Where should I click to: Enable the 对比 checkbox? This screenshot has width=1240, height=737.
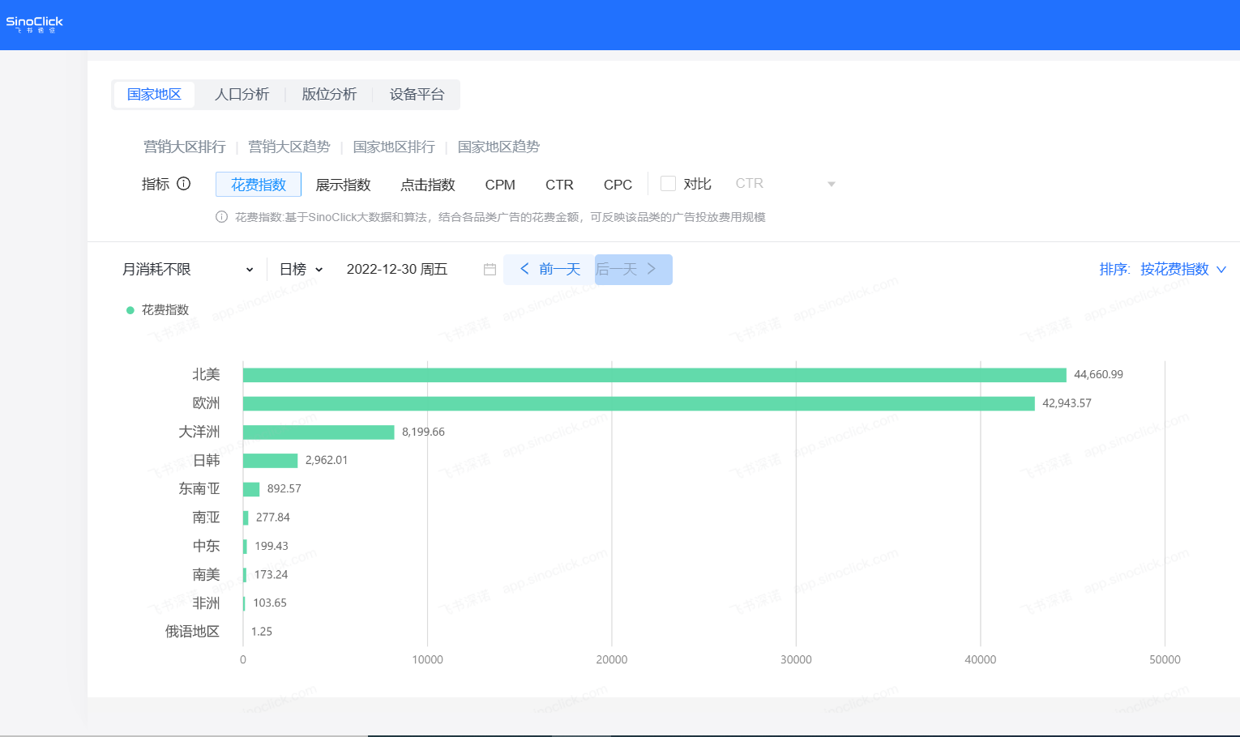pyautogui.click(x=668, y=184)
